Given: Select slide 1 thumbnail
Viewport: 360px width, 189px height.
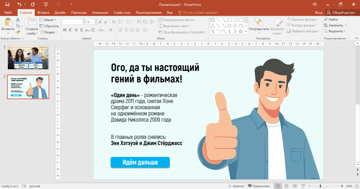Looking at the screenshot, I should click(28, 58).
